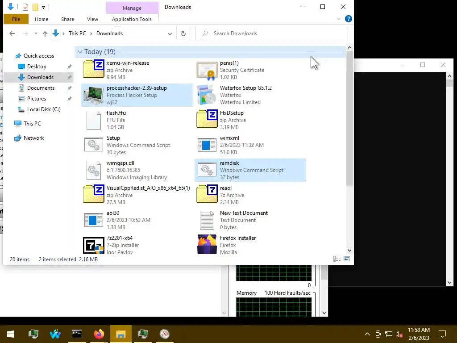Click the New folder quick access icon
Image resolution: width=457 pixels, height=343 pixels.
(x=35, y=7)
